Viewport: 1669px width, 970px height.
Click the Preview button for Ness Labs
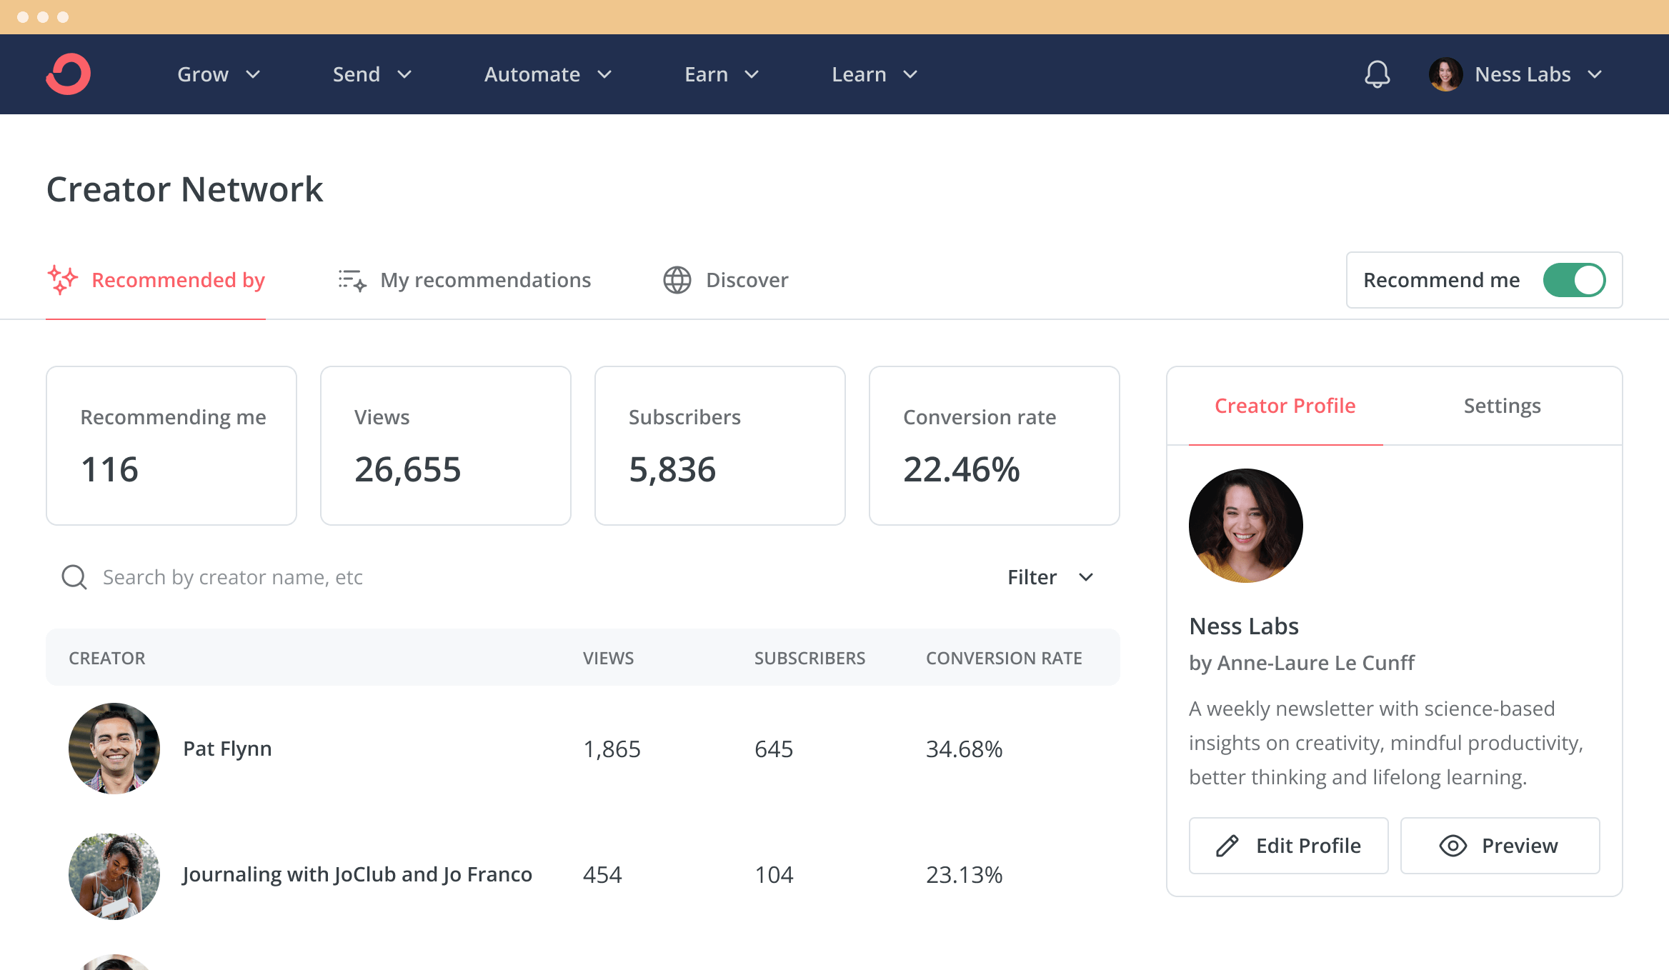click(1499, 845)
